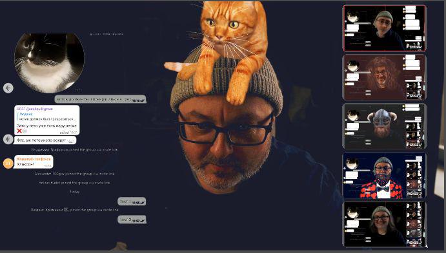Viewport: 446px width, 253px height.
Task: Click the 'Today' date separator
Action: 74,192
